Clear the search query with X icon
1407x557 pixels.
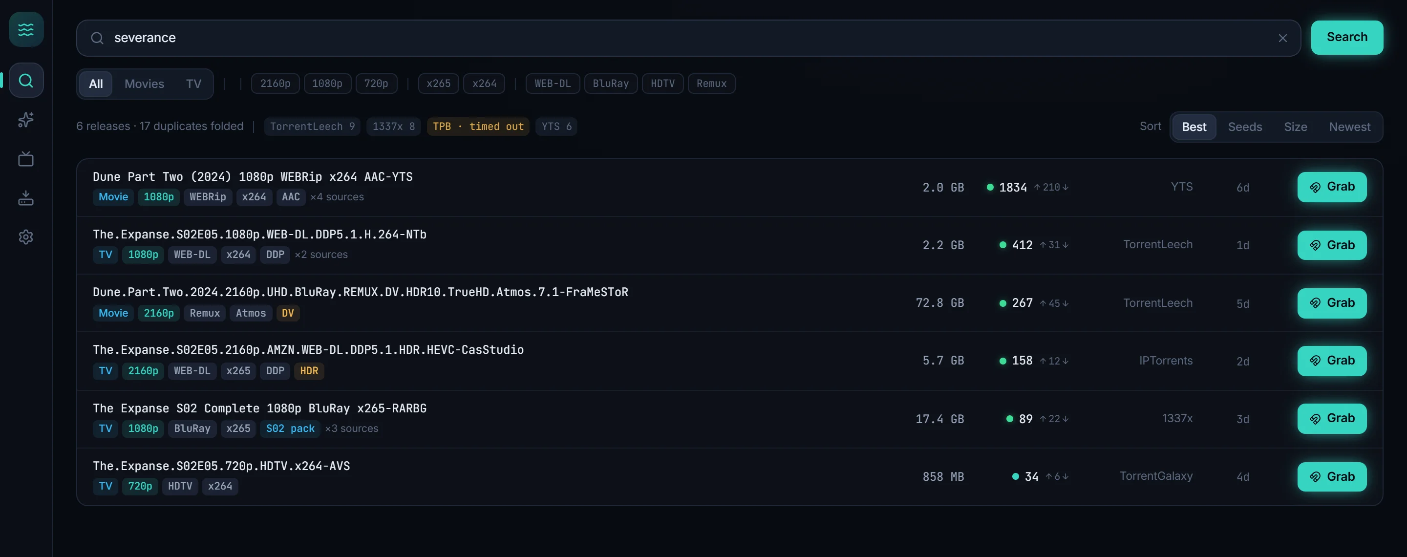[1282, 38]
